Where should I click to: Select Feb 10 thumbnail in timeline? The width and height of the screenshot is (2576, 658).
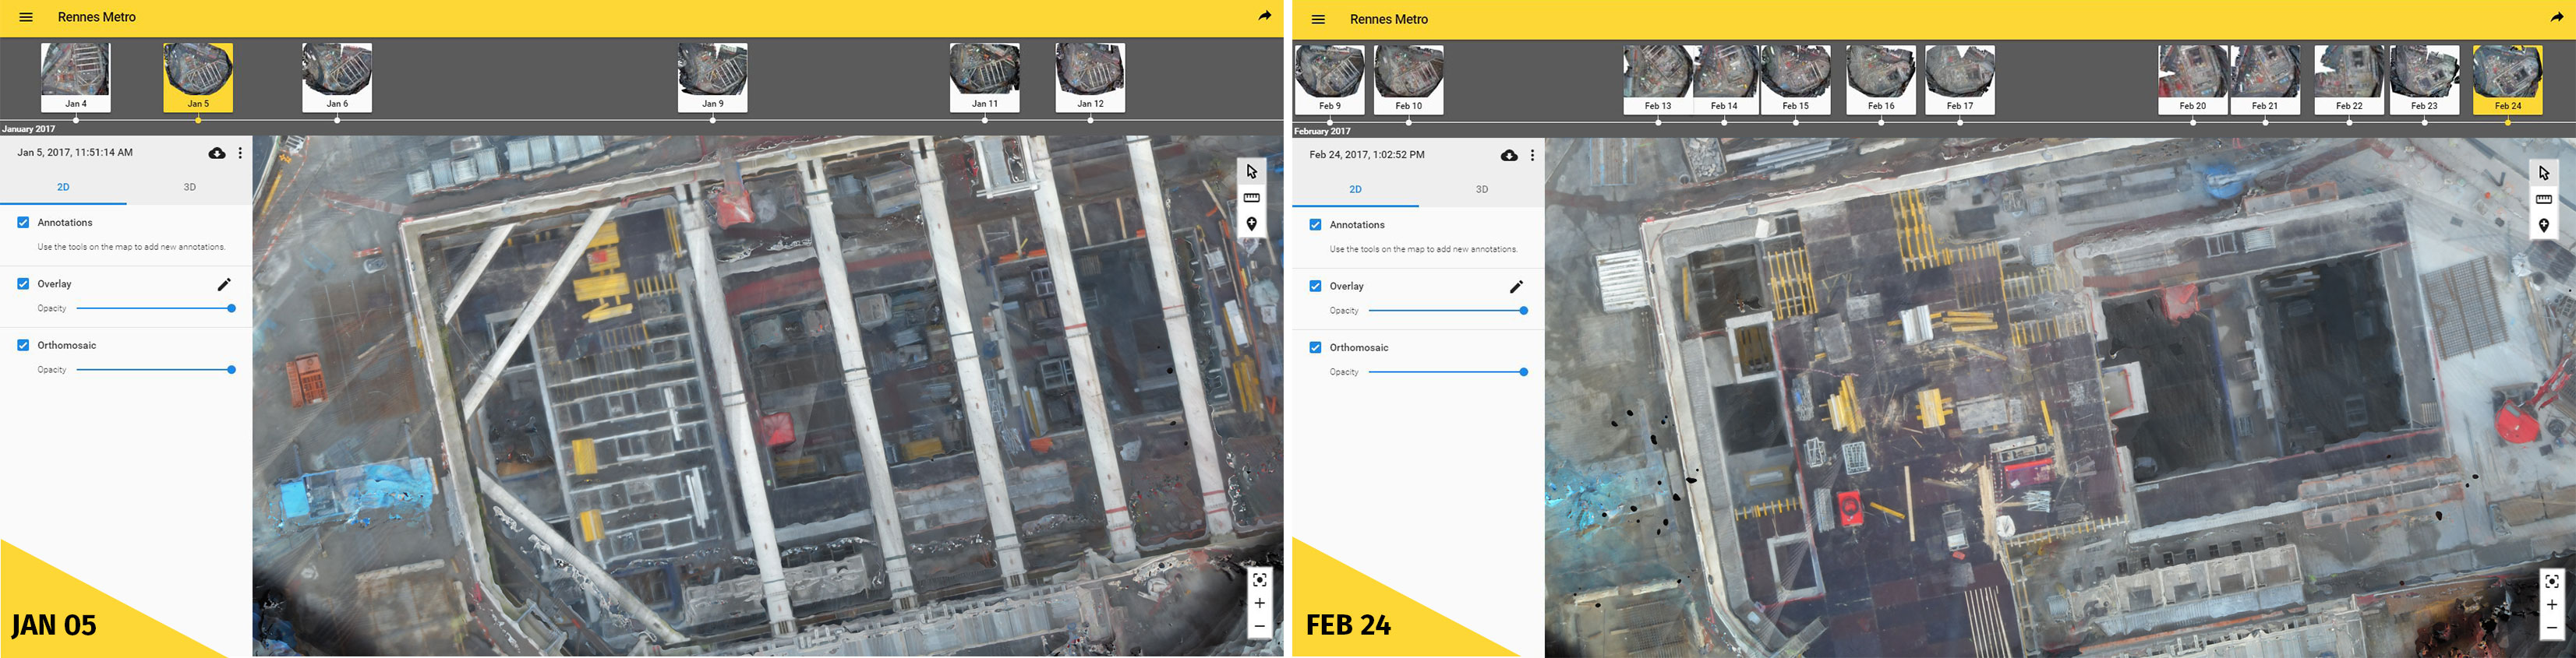(1408, 79)
